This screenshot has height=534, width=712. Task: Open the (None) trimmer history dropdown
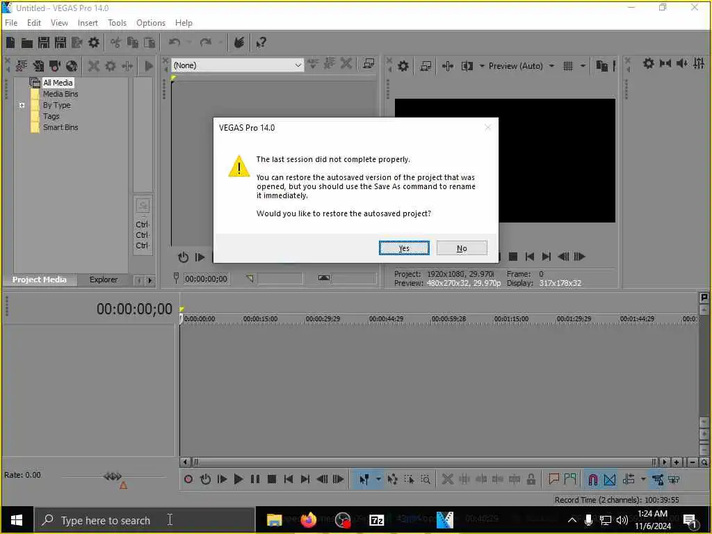click(298, 65)
